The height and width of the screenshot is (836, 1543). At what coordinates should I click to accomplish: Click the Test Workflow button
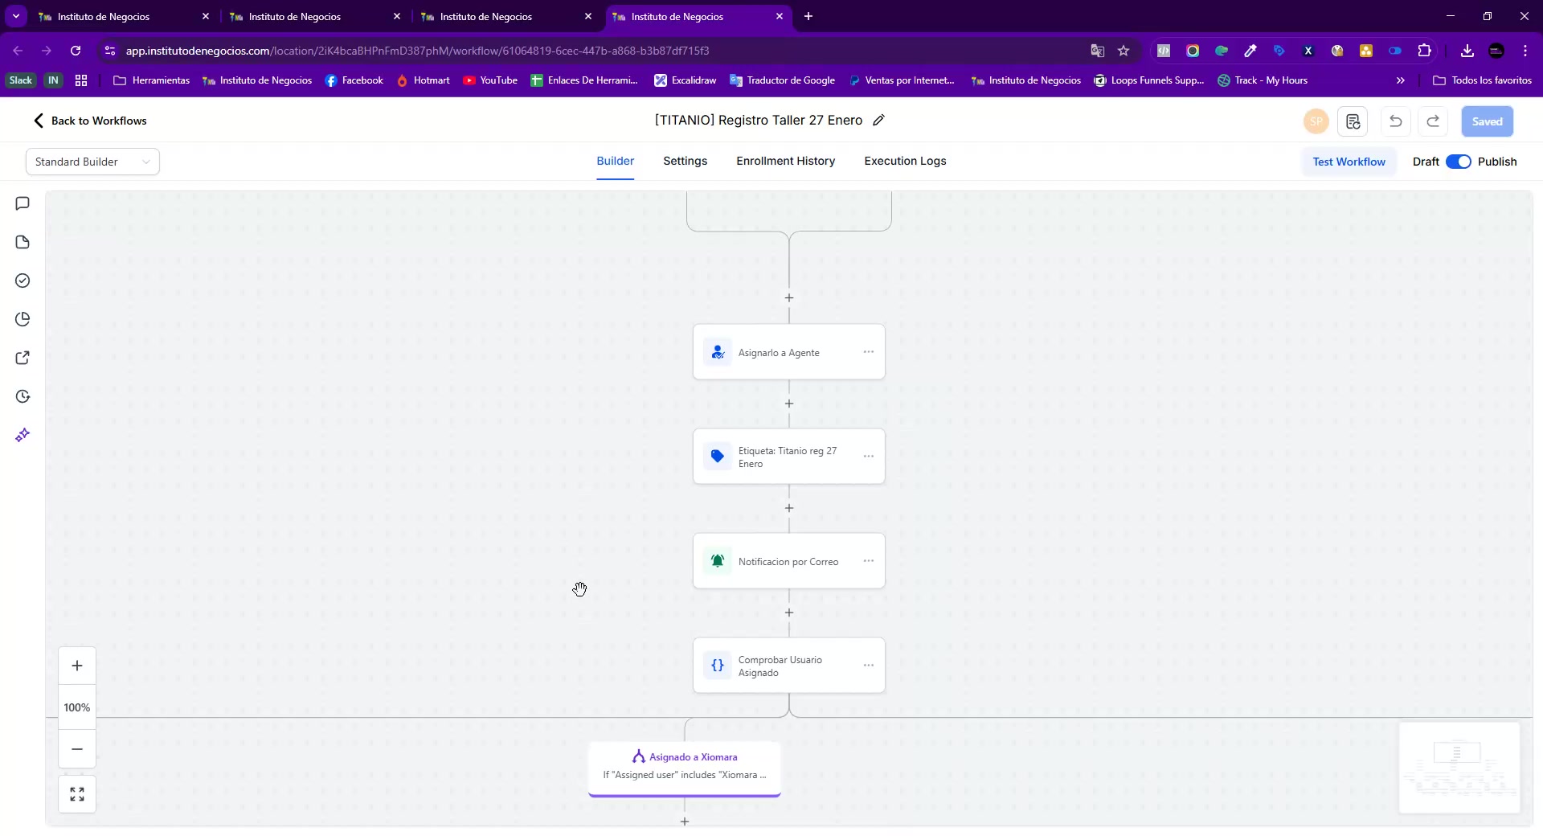point(1349,162)
